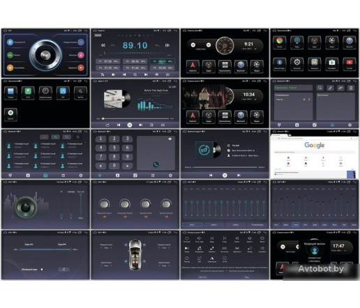Click the back arrow in radio status bar

tap(176, 31)
